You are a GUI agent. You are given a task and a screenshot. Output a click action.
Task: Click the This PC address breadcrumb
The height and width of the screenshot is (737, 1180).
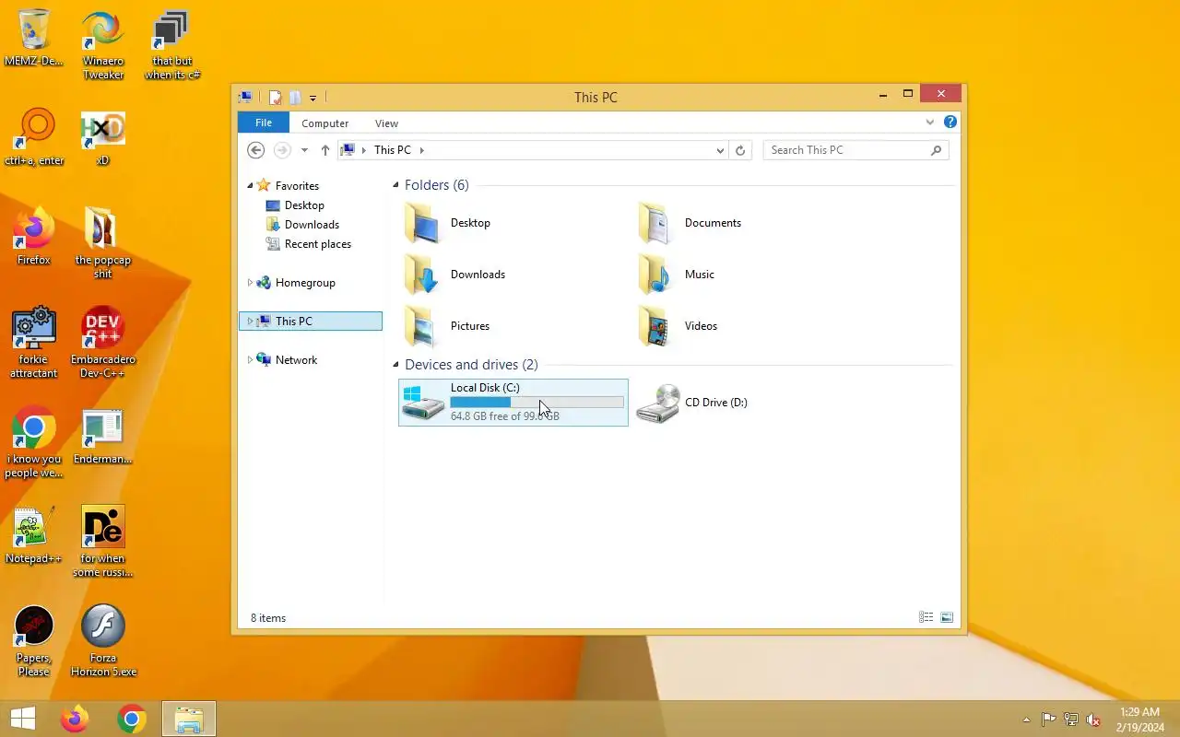coord(392,150)
